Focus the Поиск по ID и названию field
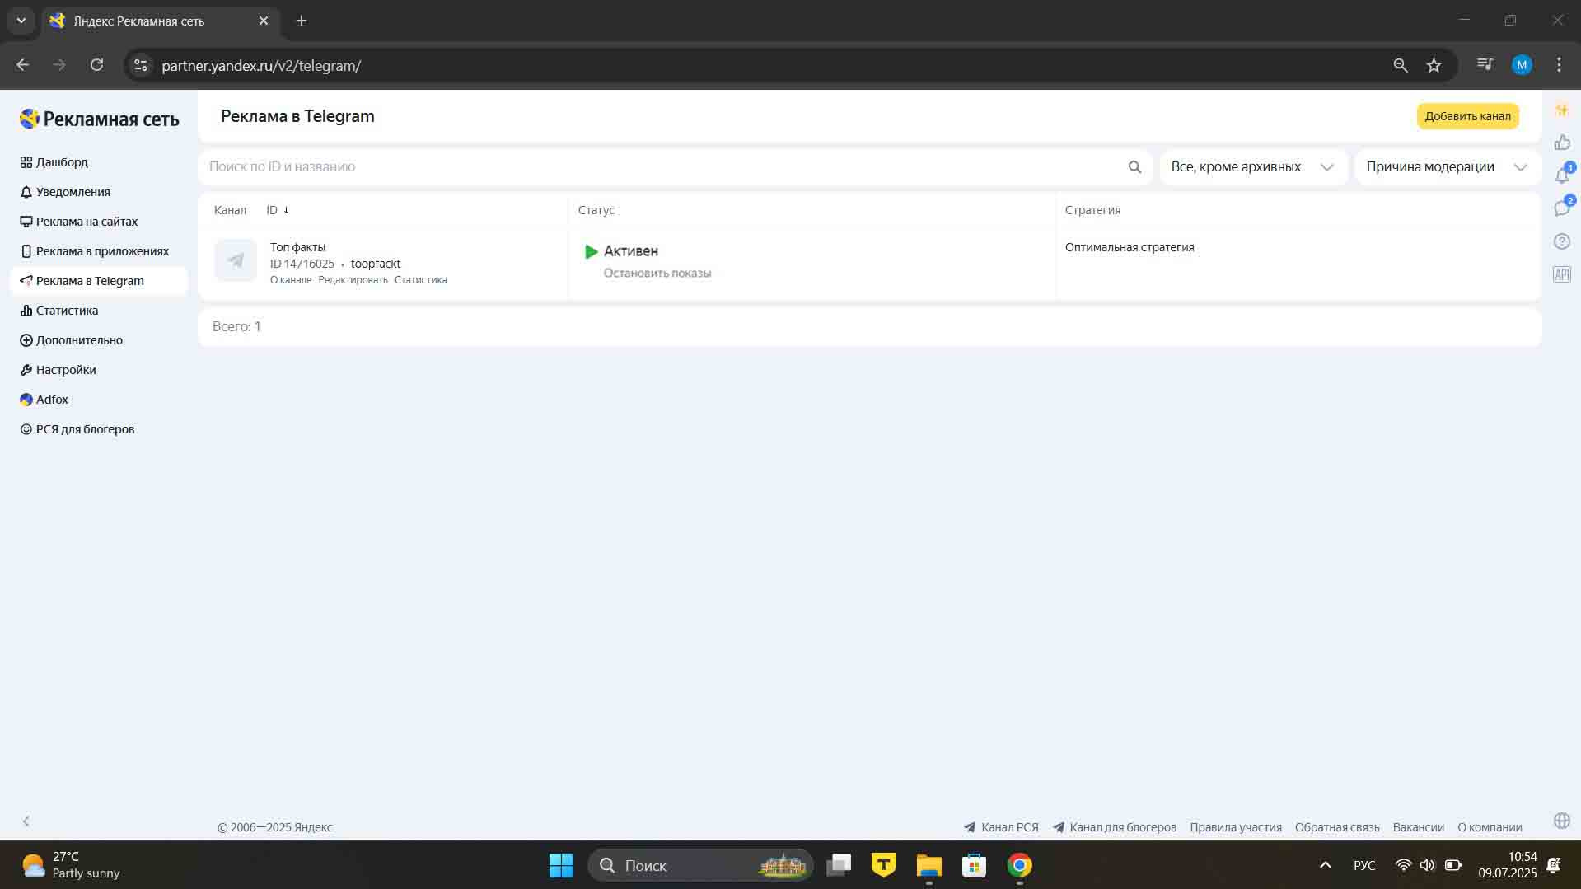The height and width of the screenshot is (889, 1581). click(663, 166)
